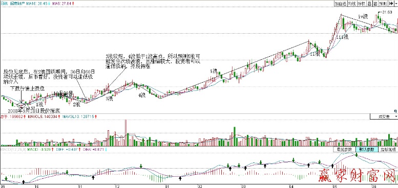This screenshot has height=188, width=398.
Task: Open the 指标说明 indicator description
Action: 388,149
